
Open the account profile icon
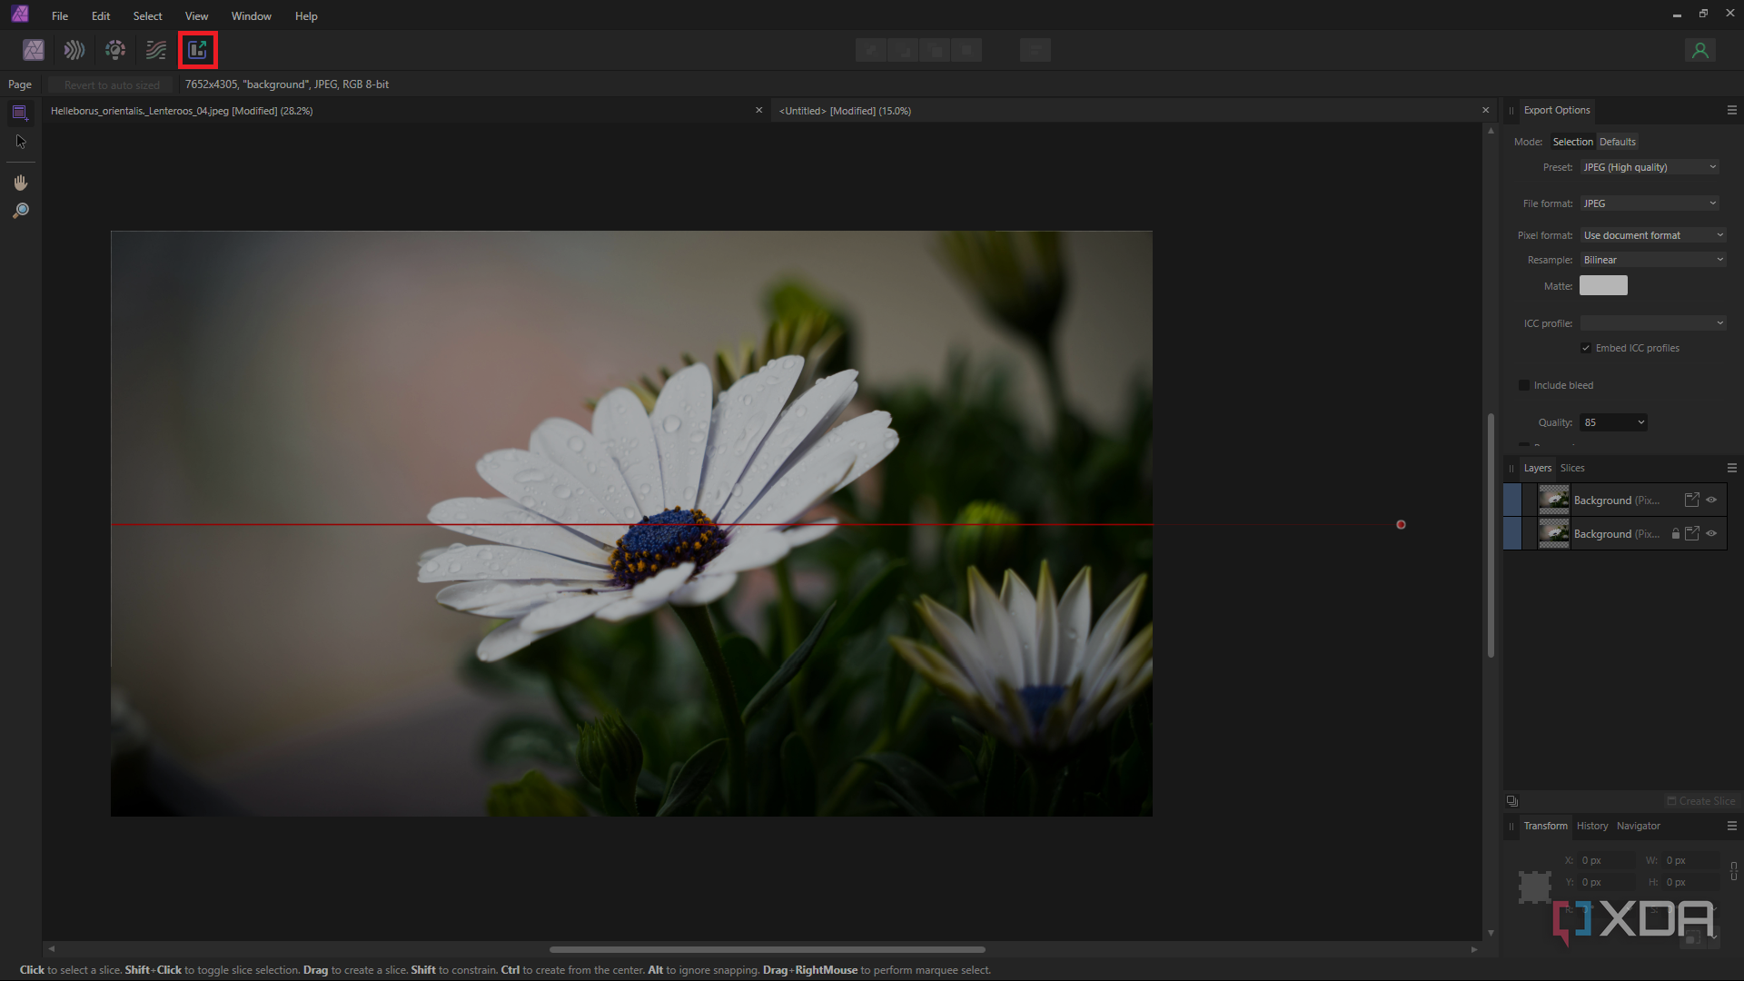[x=1700, y=50]
